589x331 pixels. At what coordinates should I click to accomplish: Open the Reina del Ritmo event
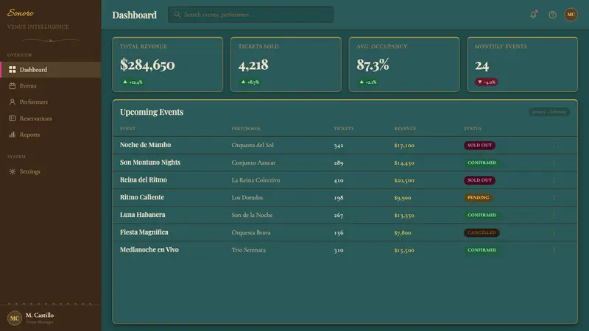[144, 179]
